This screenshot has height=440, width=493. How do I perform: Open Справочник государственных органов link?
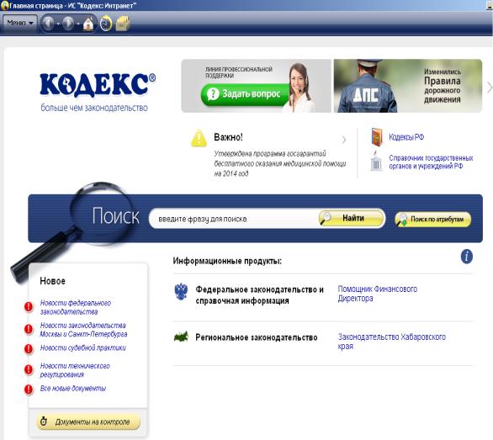pyautogui.click(x=431, y=162)
